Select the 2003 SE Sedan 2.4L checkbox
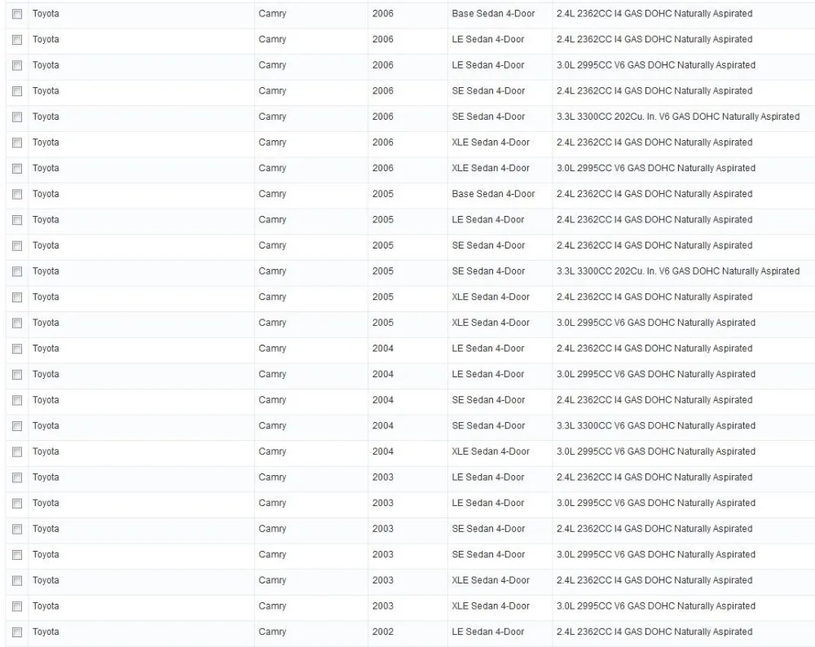Image resolution: width=815 pixels, height=647 pixels. (x=17, y=529)
